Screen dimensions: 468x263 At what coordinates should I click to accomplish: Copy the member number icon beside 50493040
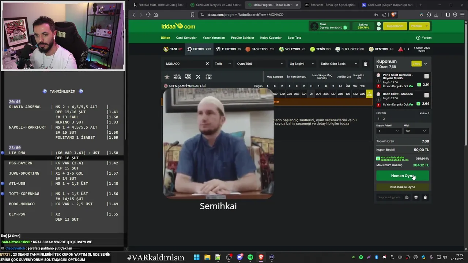tap(345, 27)
